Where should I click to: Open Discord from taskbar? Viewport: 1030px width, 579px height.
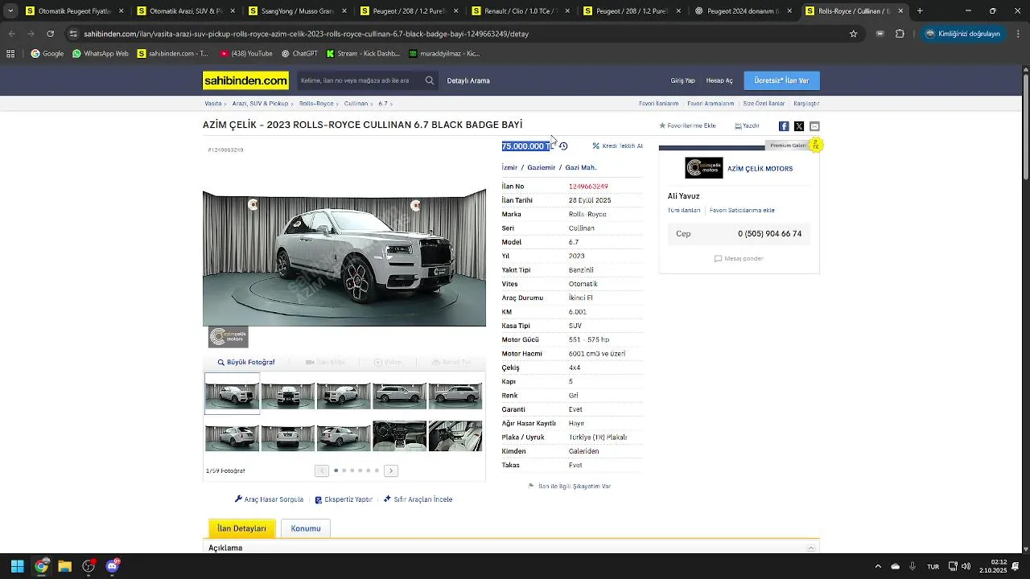tap(113, 566)
